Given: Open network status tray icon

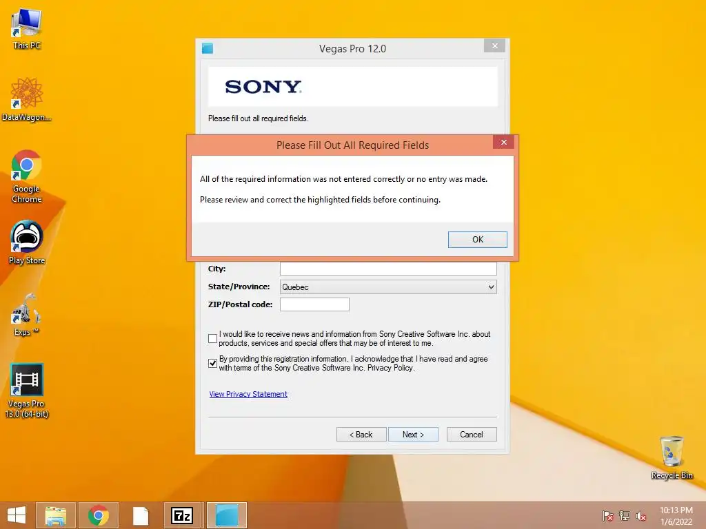Looking at the screenshot, I should (625, 516).
